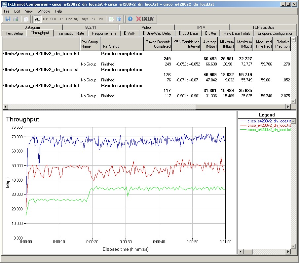Toggle the EP1 filter button
Image resolution: width=299 pixels, height=263 pixels.
pos(61,19)
